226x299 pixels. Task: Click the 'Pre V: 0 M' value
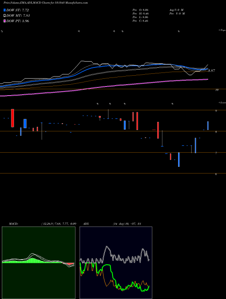[x=177, y=14]
